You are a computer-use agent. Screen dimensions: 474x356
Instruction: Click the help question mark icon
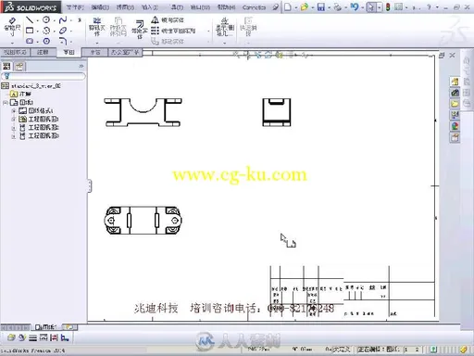coord(429,6)
